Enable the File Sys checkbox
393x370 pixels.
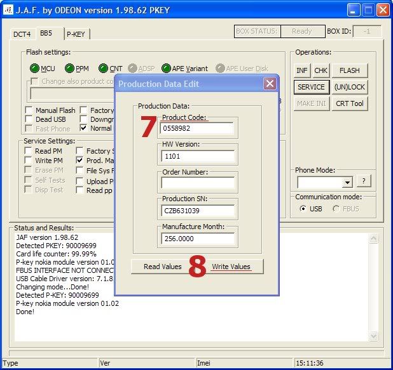tap(79, 171)
